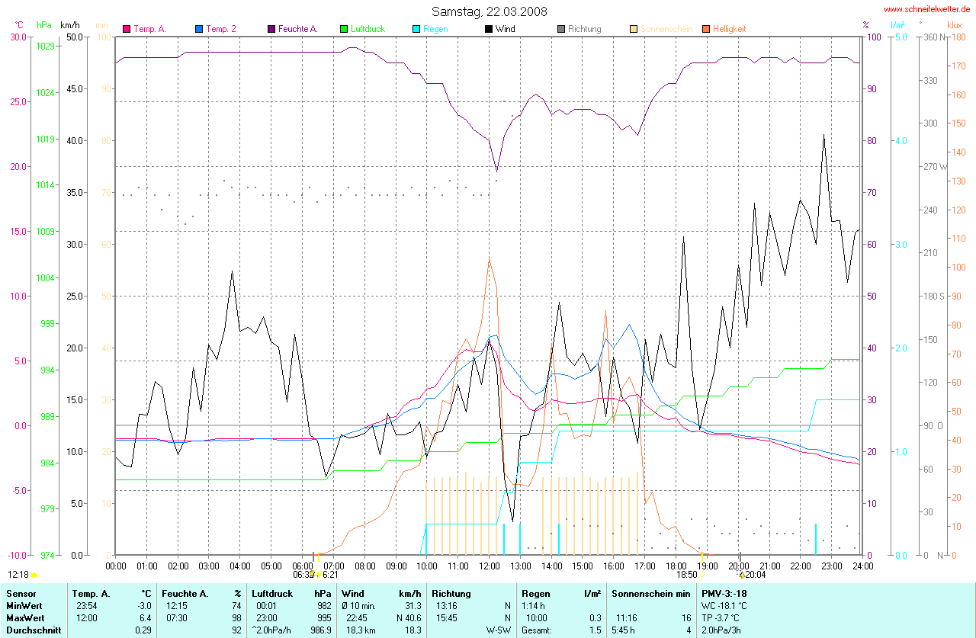Click the green hPa axis unit label

[45, 24]
